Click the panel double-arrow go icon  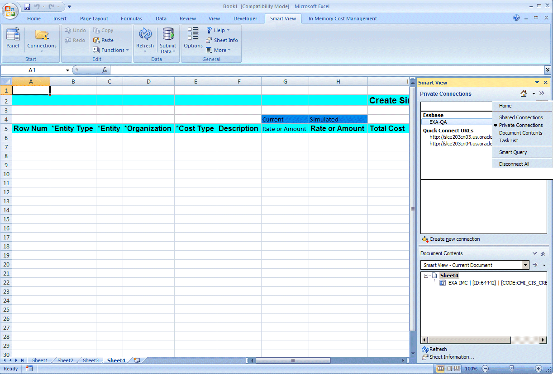click(542, 93)
